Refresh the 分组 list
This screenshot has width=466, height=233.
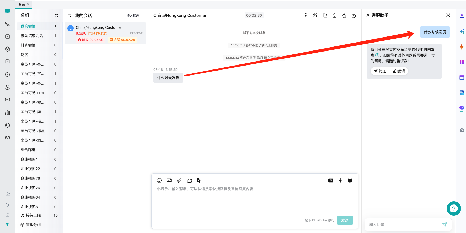(56, 16)
